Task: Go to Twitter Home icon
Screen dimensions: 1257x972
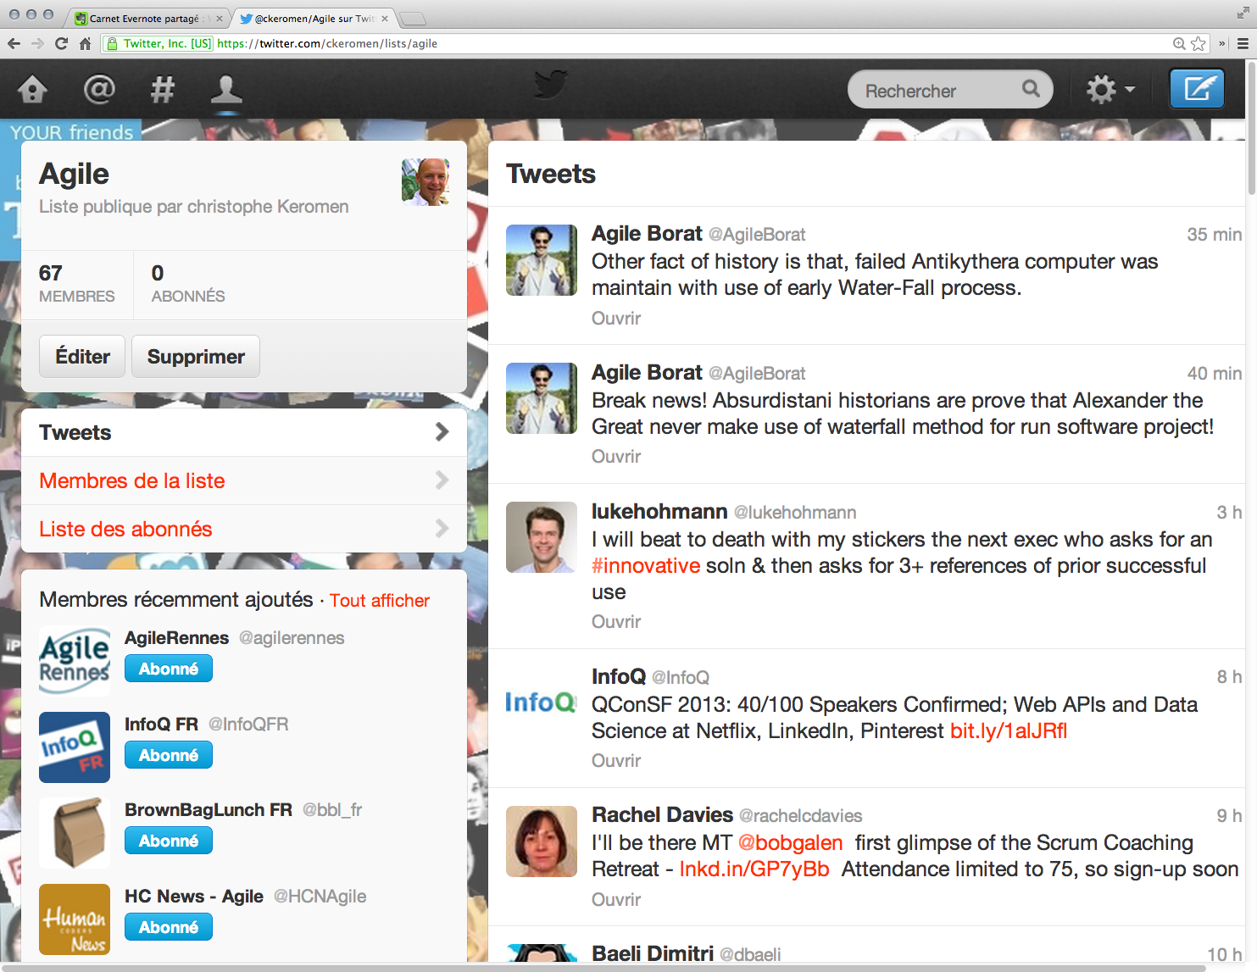Action: click(x=32, y=89)
